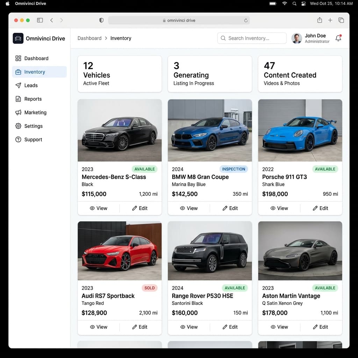
Task: Click the share icon in the browser toolbar
Action: coord(319,20)
